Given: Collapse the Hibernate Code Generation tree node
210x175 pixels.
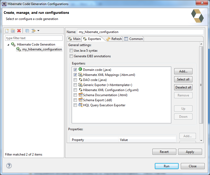Looking at the screenshot, I should point(8,45).
